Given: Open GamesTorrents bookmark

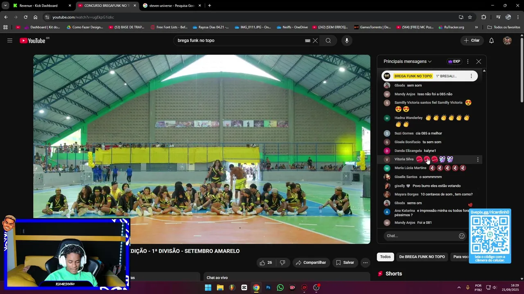Looking at the screenshot, I should (372, 27).
